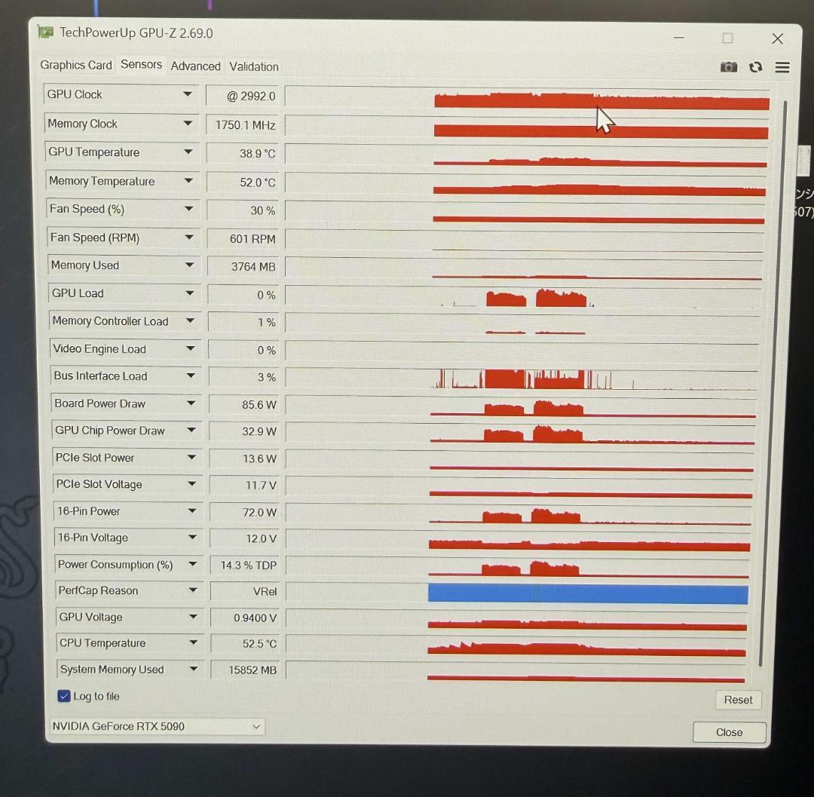The height and width of the screenshot is (797, 814).
Task: Expand the PerfCap Reason dropdown arrow
Action: (193, 590)
